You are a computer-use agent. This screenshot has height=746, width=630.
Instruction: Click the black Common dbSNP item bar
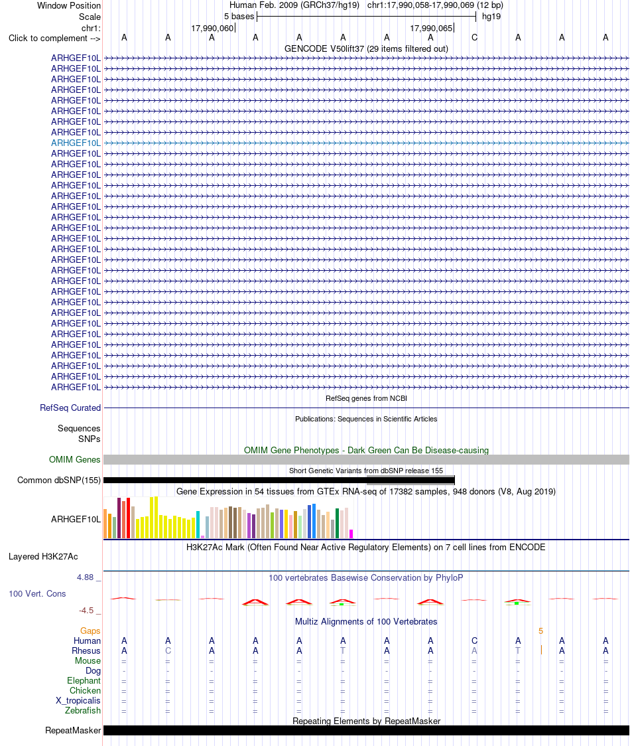pyautogui.click(x=279, y=481)
